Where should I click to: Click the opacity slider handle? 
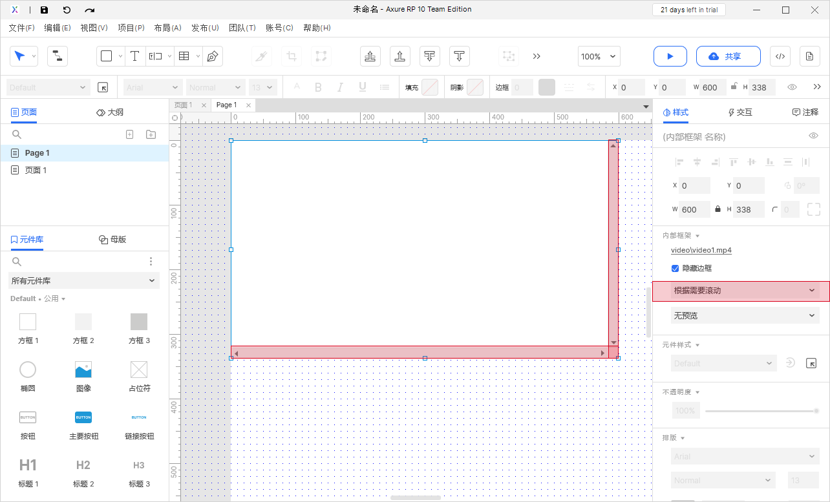[x=816, y=411]
